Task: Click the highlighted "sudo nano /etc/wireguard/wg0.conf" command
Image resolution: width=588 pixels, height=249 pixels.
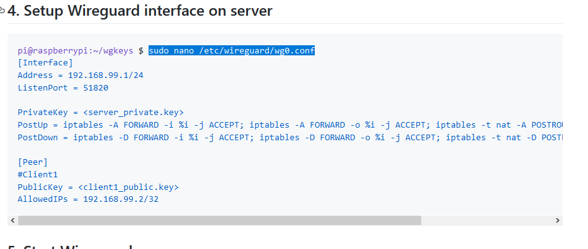Action: 232,50
